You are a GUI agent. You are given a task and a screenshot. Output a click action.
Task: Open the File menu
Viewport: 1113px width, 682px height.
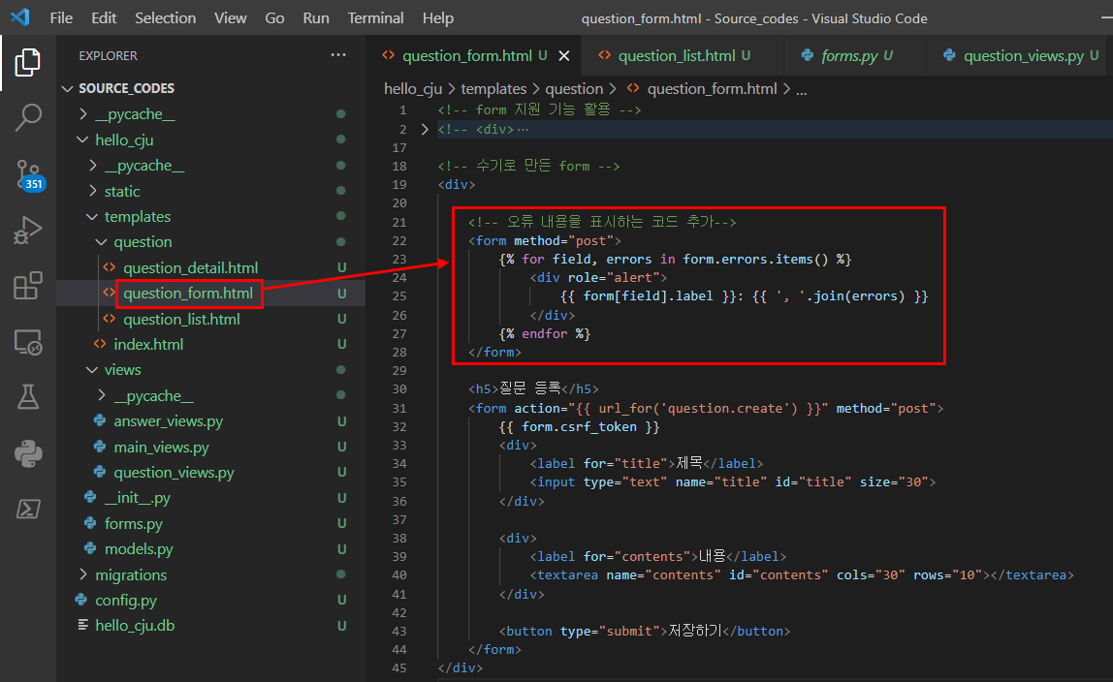[61, 17]
